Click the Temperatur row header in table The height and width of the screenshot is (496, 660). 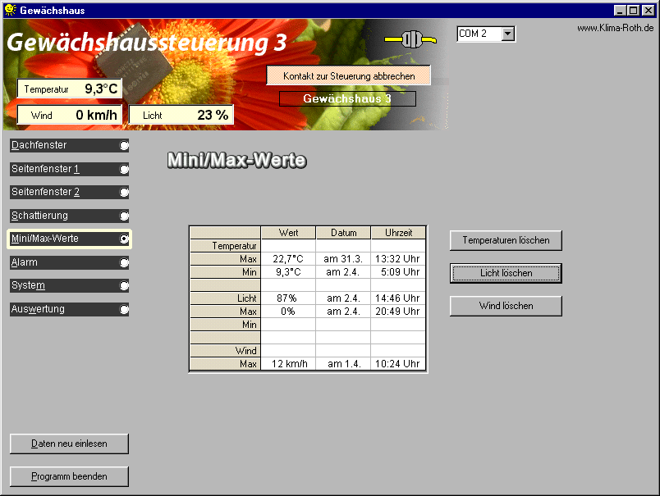[225, 246]
